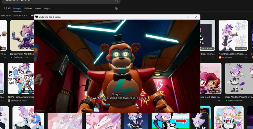The height and width of the screenshot is (129, 253).
Task: Close the Undertale Red & Yellow window
Action: [196, 17]
